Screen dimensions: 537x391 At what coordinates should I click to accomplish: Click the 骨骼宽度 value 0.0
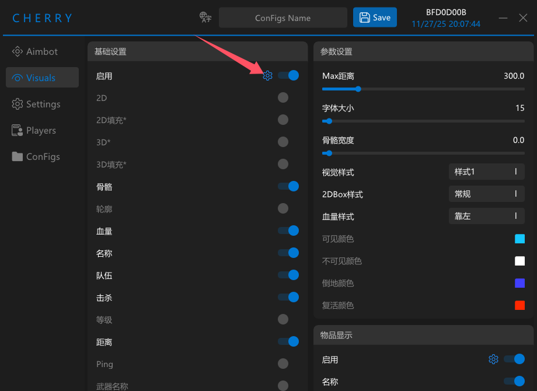click(x=518, y=140)
